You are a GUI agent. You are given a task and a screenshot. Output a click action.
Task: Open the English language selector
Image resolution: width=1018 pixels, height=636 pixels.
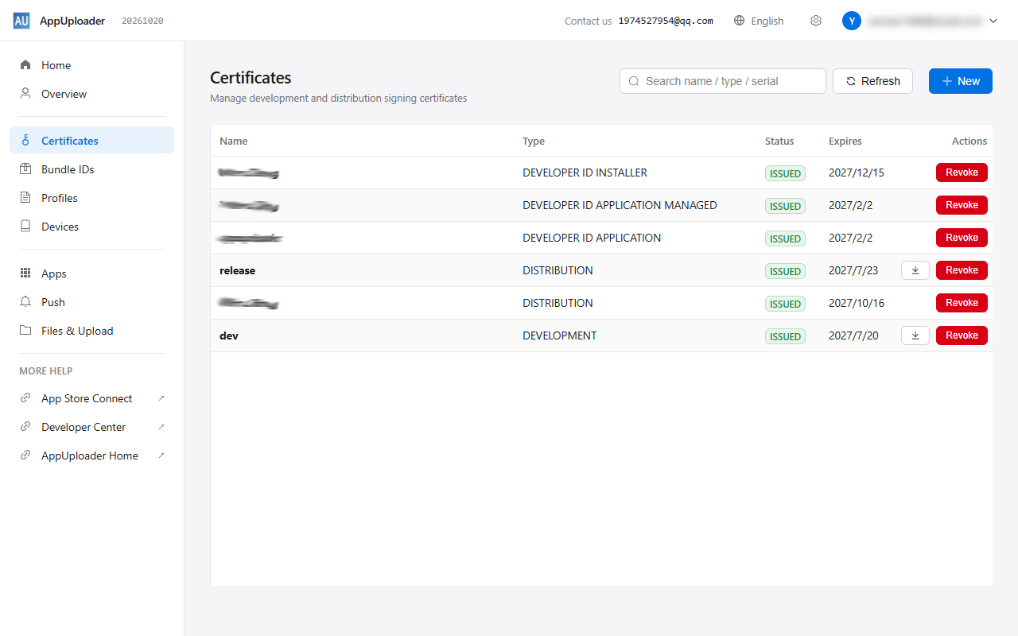pyautogui.click(x=759, y=21)
